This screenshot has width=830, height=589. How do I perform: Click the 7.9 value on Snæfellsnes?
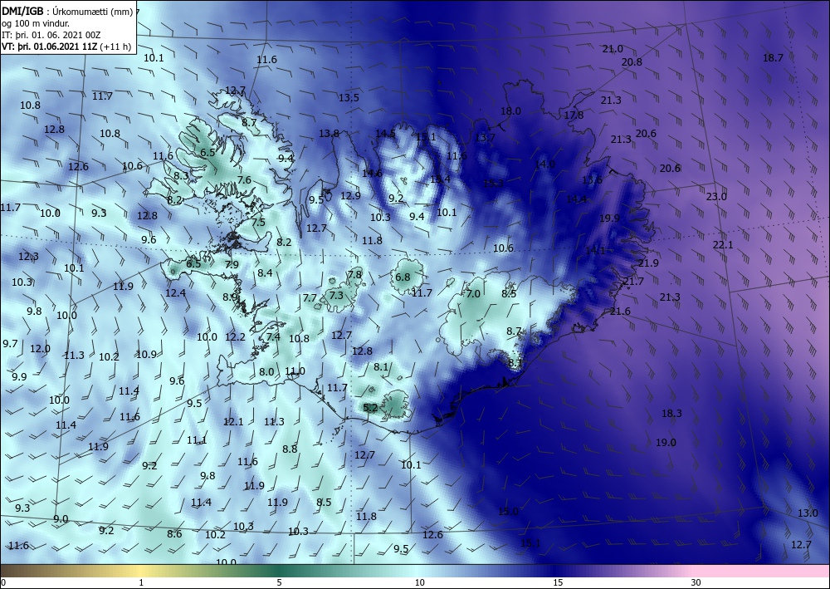[x=232, y=265]
